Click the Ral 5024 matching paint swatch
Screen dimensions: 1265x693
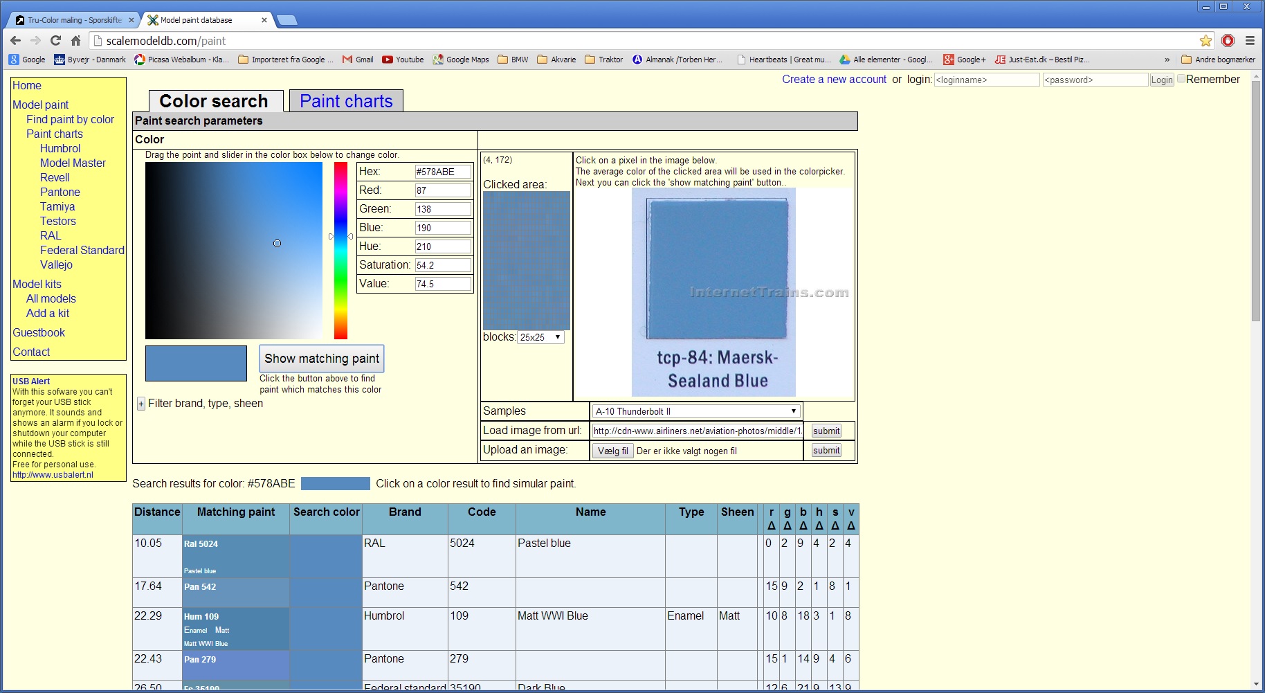(x=236, y=557)
